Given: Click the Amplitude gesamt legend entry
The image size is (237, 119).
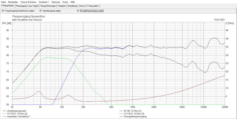Looking at the screenshot, I should [x=17, y=111].
